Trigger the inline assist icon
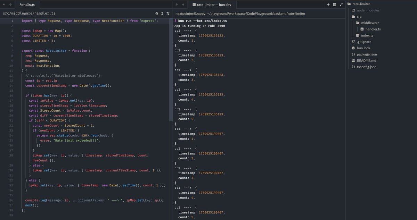 point(162,13)
